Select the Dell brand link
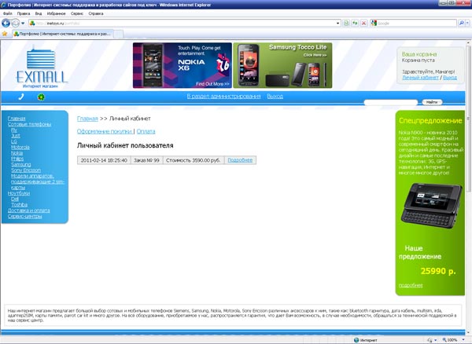 (15, 199)
